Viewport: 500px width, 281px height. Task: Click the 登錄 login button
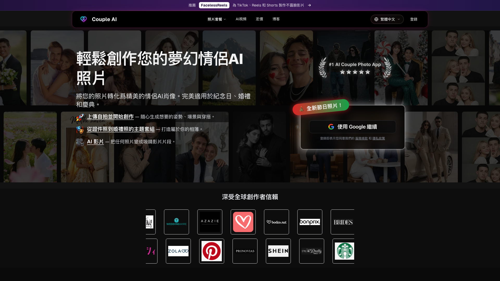(414, 19)
